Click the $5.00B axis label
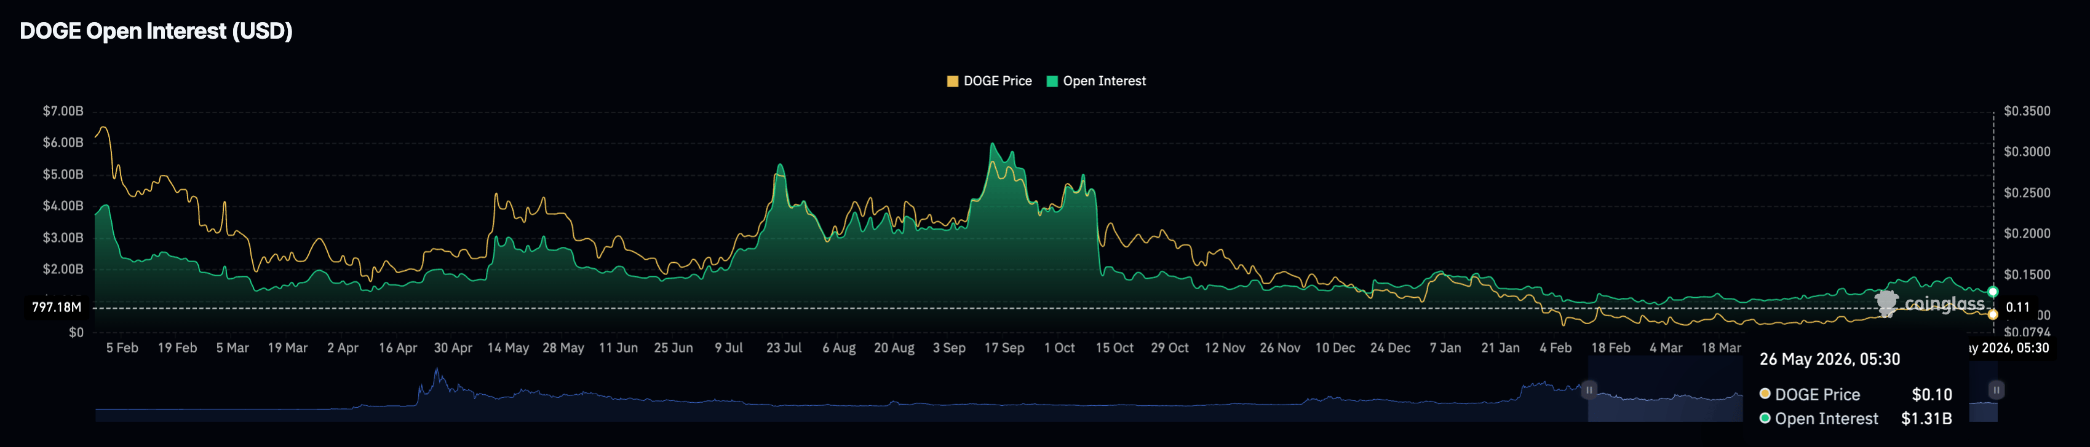Screen dimensions: 2090x447 [x=63, y=174]
